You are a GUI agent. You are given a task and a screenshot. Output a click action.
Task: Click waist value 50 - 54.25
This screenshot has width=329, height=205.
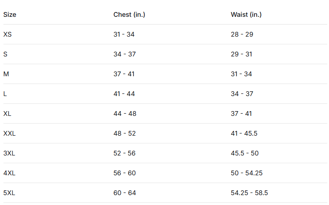(x=247, y=173)
